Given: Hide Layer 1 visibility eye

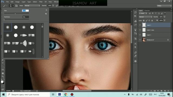Looking at the screenshot, I should click(140, 35).
